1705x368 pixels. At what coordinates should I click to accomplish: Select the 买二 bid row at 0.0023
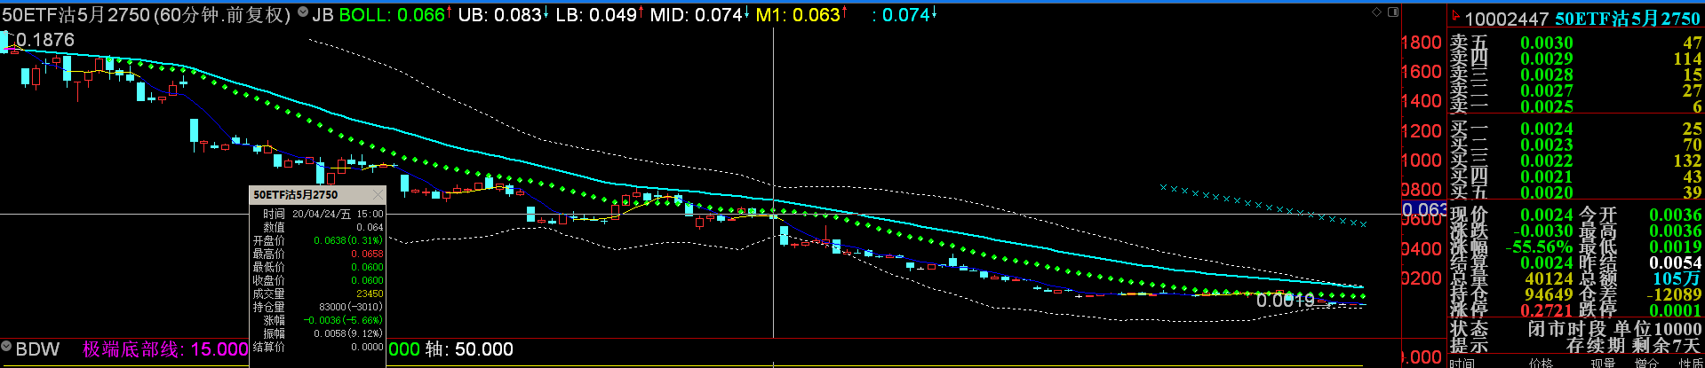[x=1576, y=145]
